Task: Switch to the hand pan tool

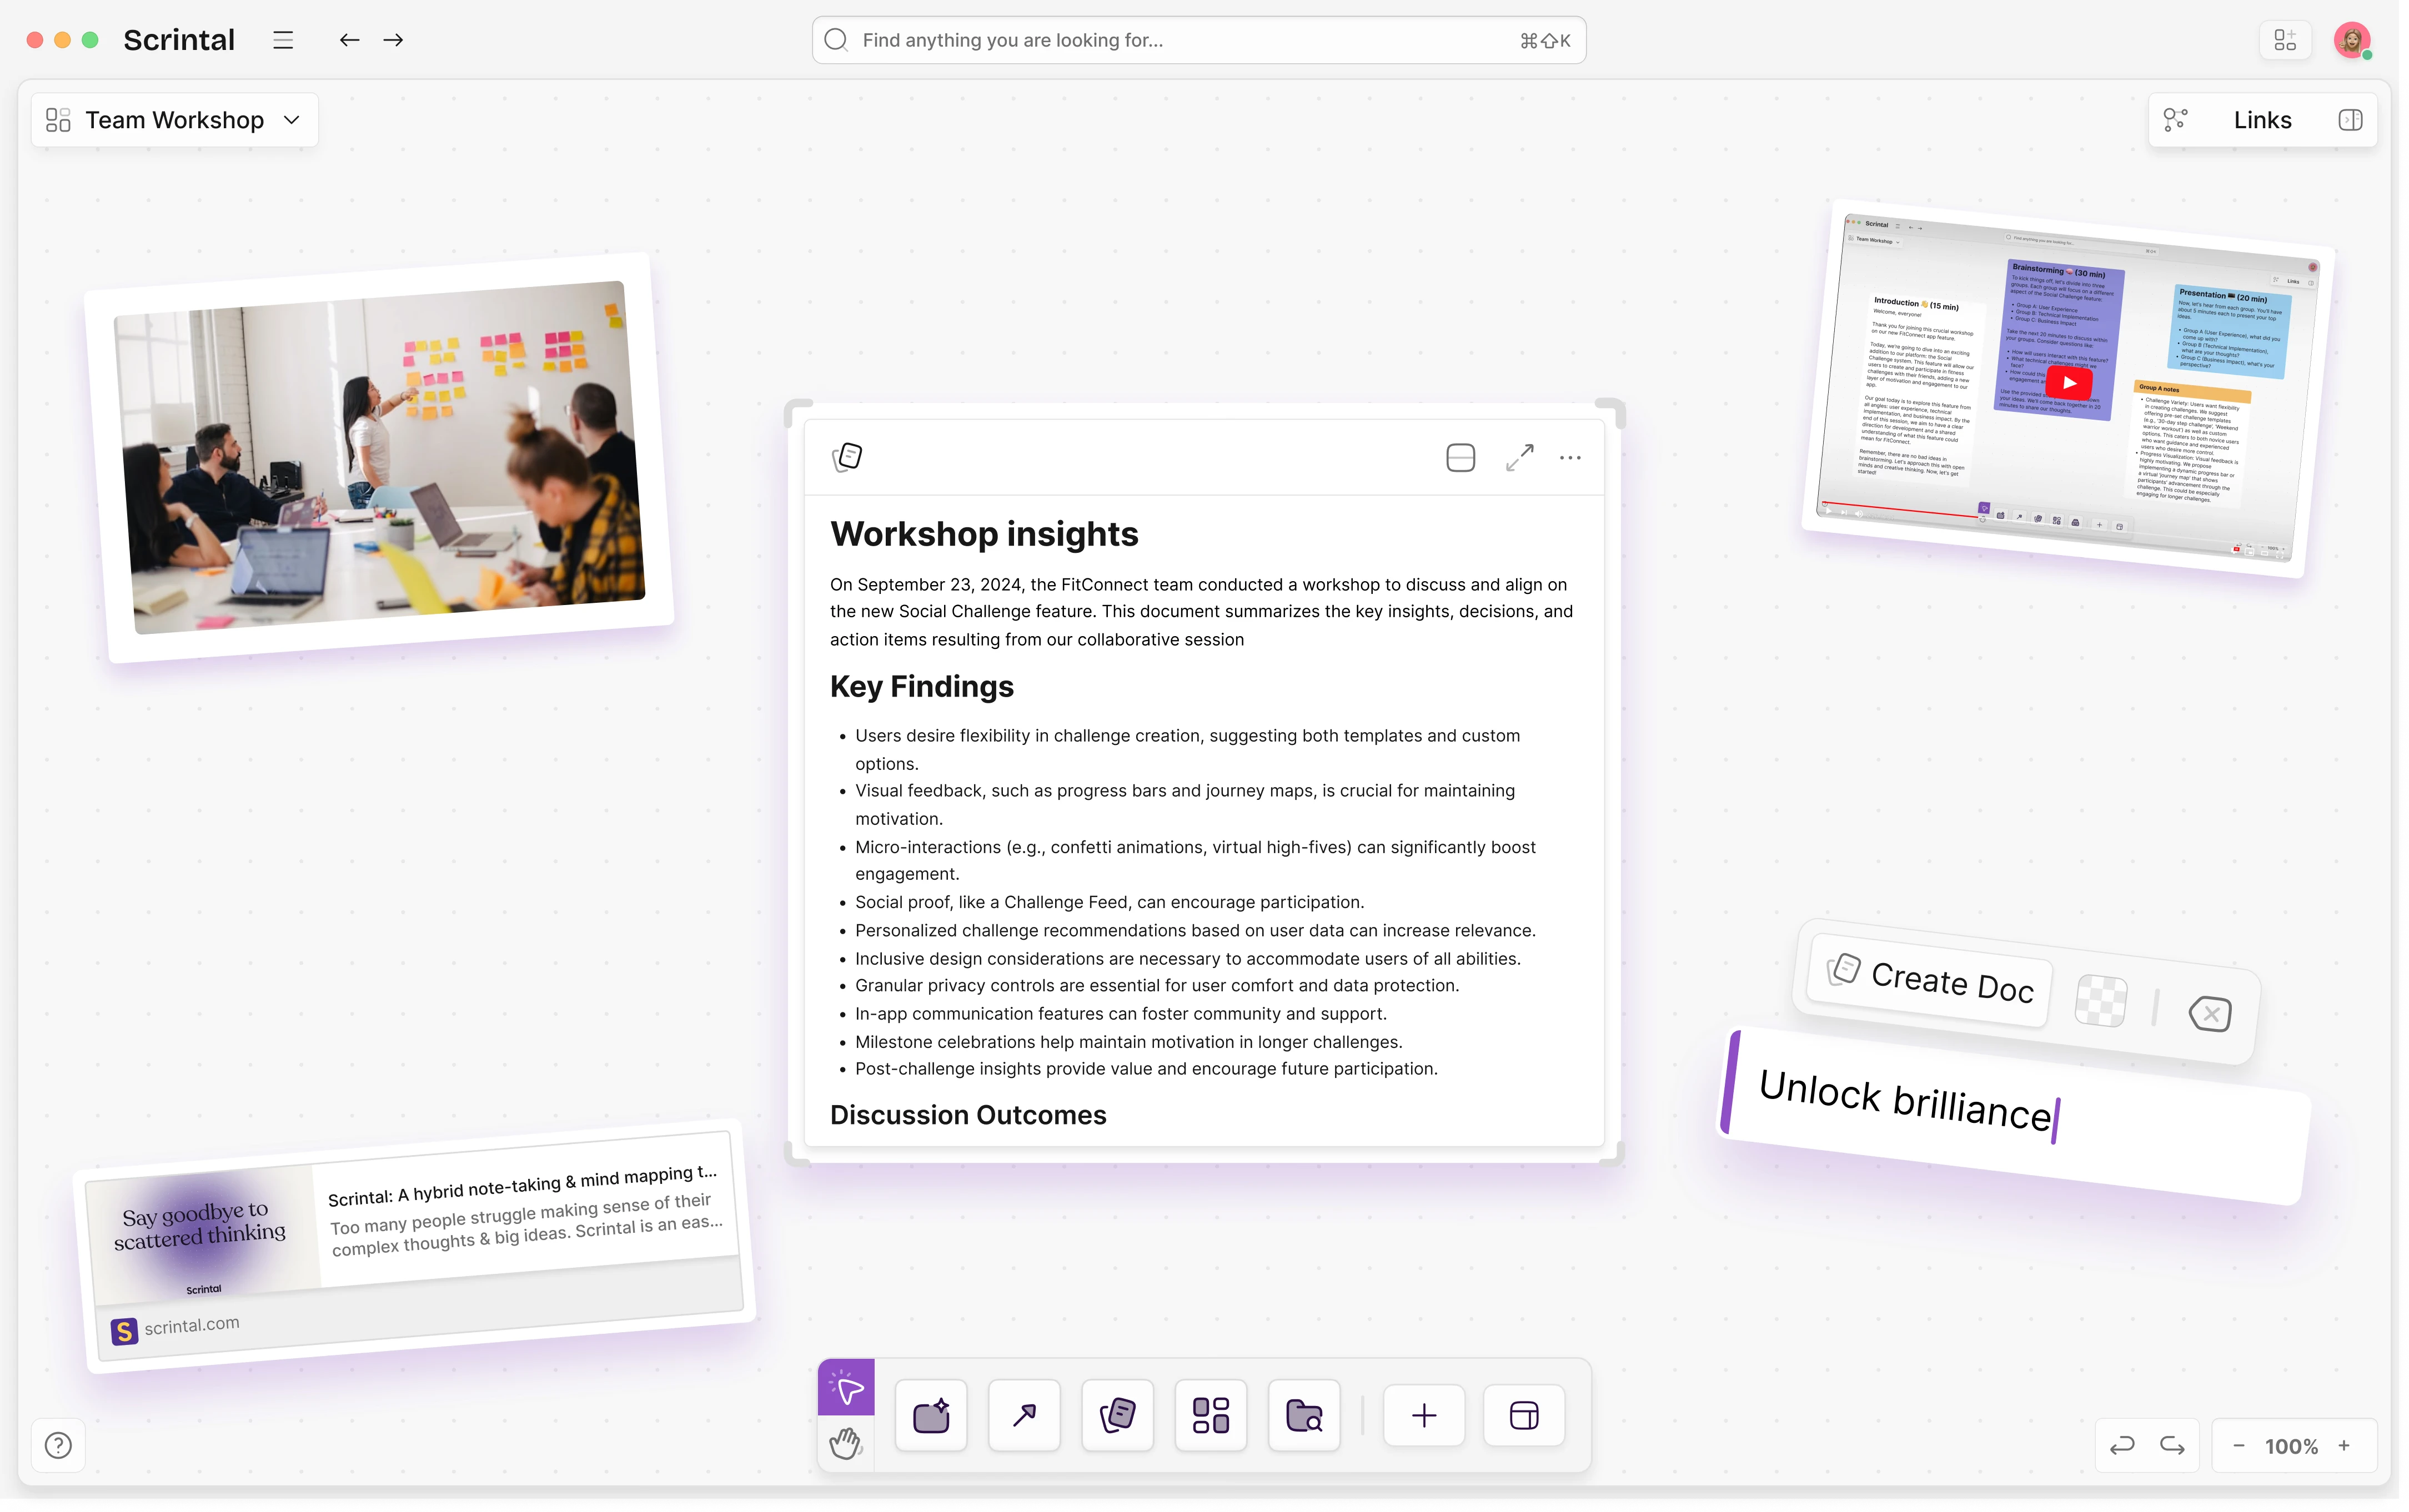Action: pos(846,1444)
